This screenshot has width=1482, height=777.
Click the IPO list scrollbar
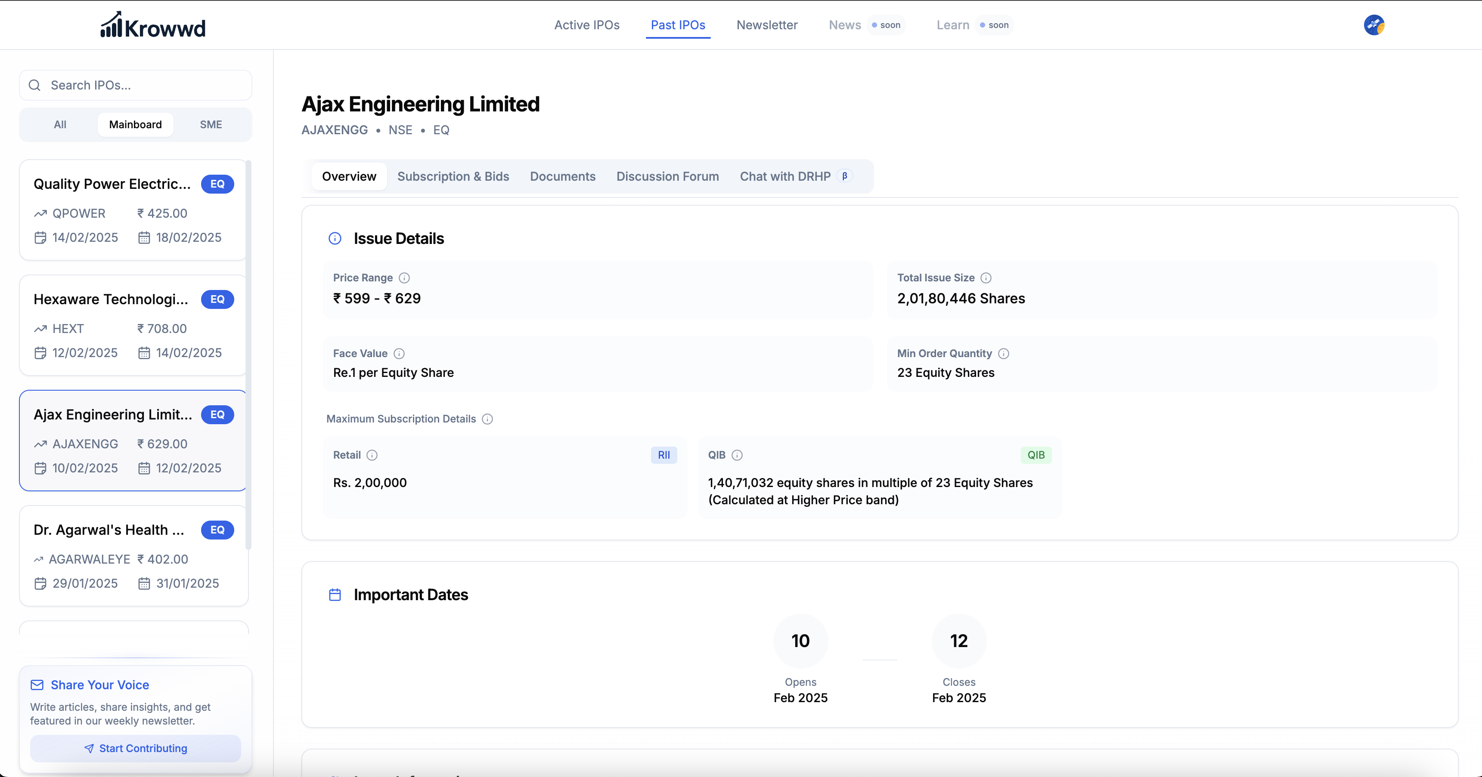pyautogui.click(x=248, y=355)
